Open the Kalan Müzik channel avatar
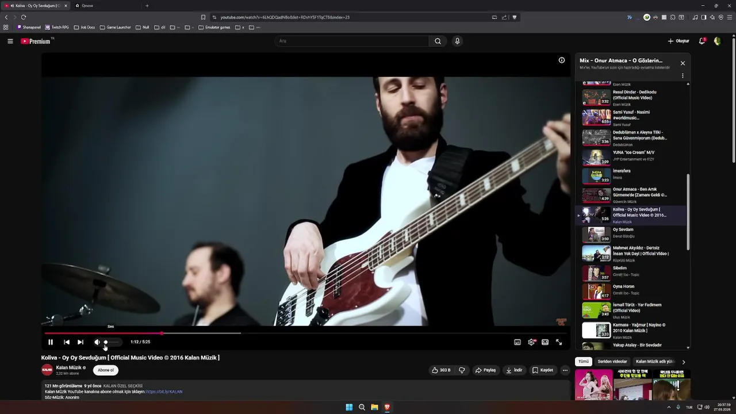This screenshot has width=736, height=414. [x=47, y=370]
